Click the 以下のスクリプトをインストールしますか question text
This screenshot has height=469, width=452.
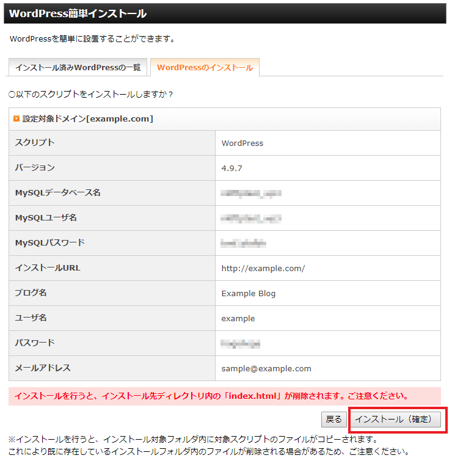click(90, 95)
